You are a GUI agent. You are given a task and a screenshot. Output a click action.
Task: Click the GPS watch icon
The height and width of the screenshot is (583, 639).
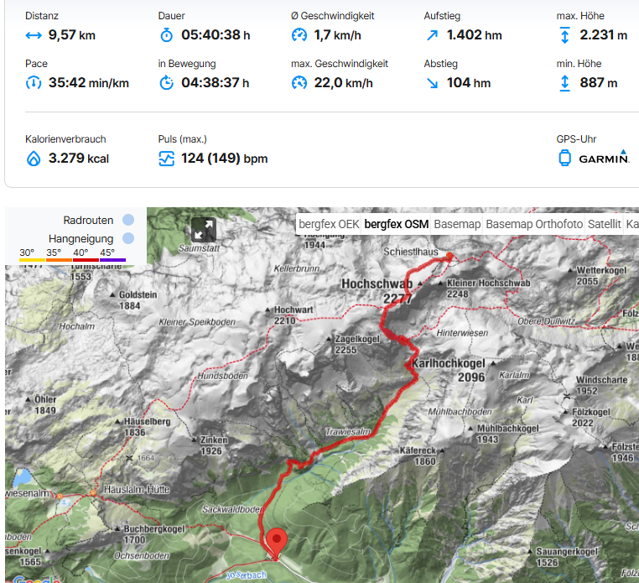[x=565, y=159]
